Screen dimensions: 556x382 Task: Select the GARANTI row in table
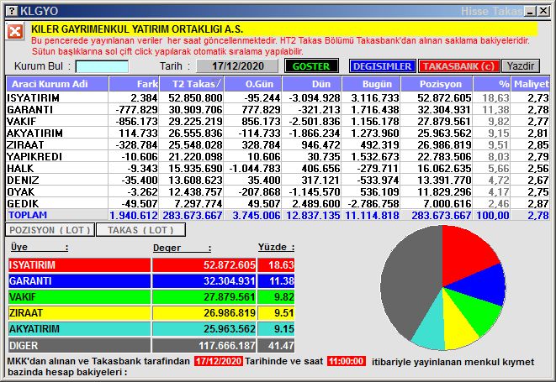(x=278, y=109)
